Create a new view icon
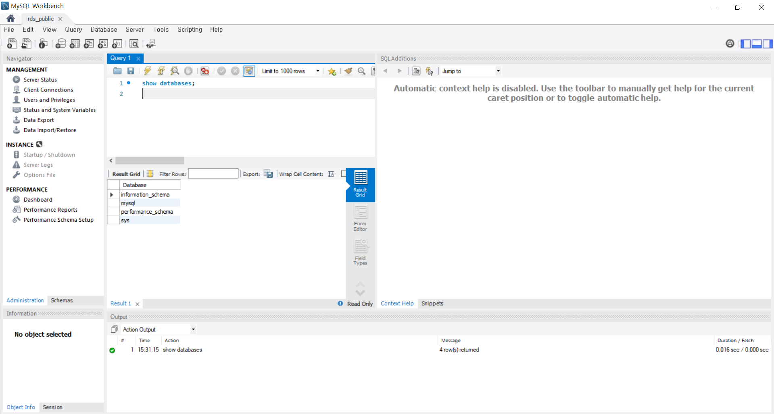The width and height of the screenshot is (774, 414). point(89,44)
